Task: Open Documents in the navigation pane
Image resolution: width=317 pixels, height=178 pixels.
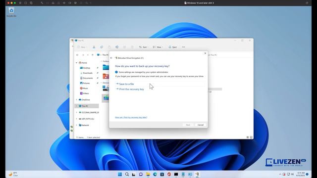Action: coord(86,78)
